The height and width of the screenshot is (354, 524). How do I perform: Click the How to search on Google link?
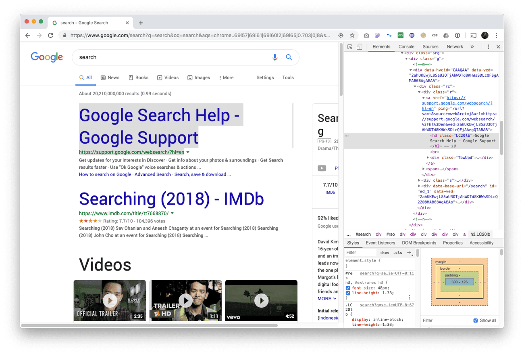click(105, 174)
